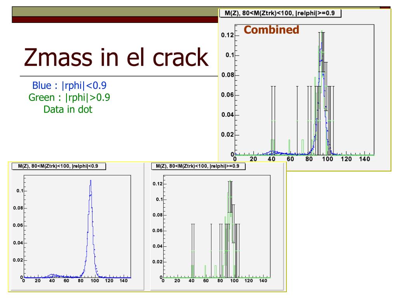Click the 0.1 y-axis label on the bottom-left plot
Screen dimensions: 398x298
20,191
